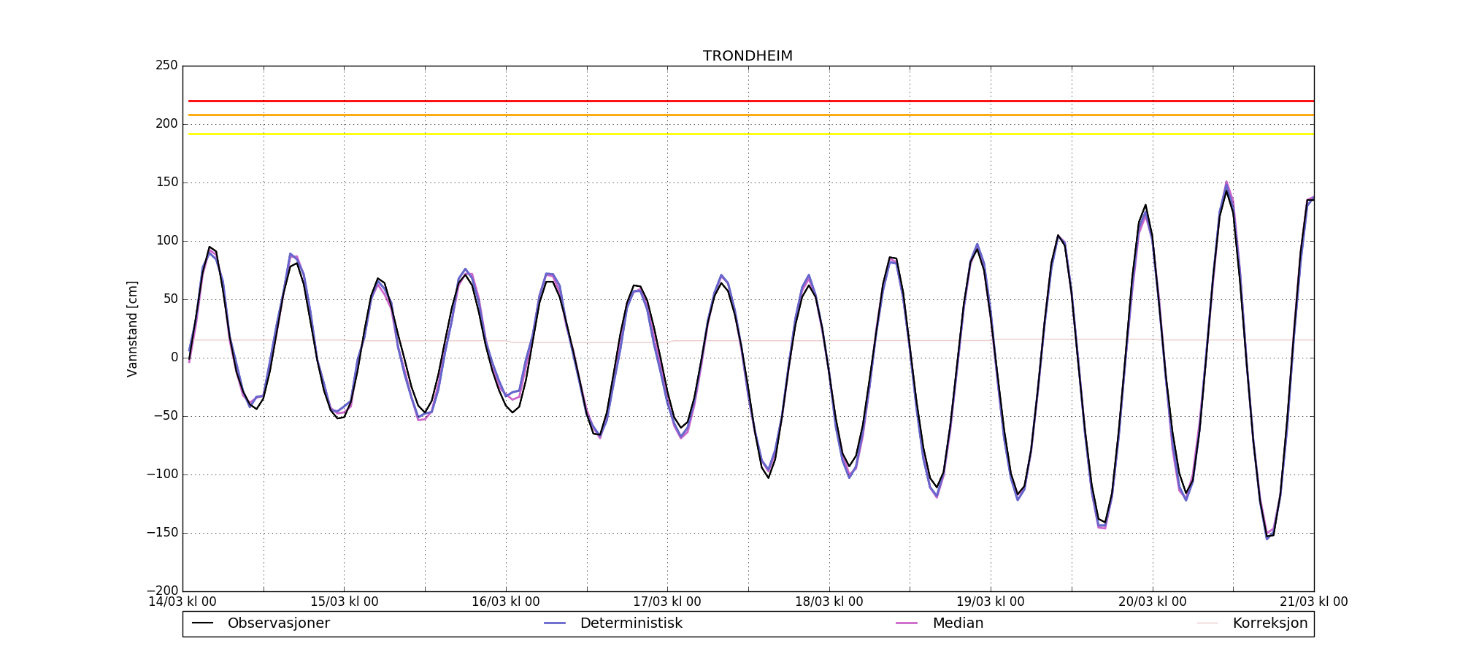Click the 250 y-axis tick label

coord(166,66)
